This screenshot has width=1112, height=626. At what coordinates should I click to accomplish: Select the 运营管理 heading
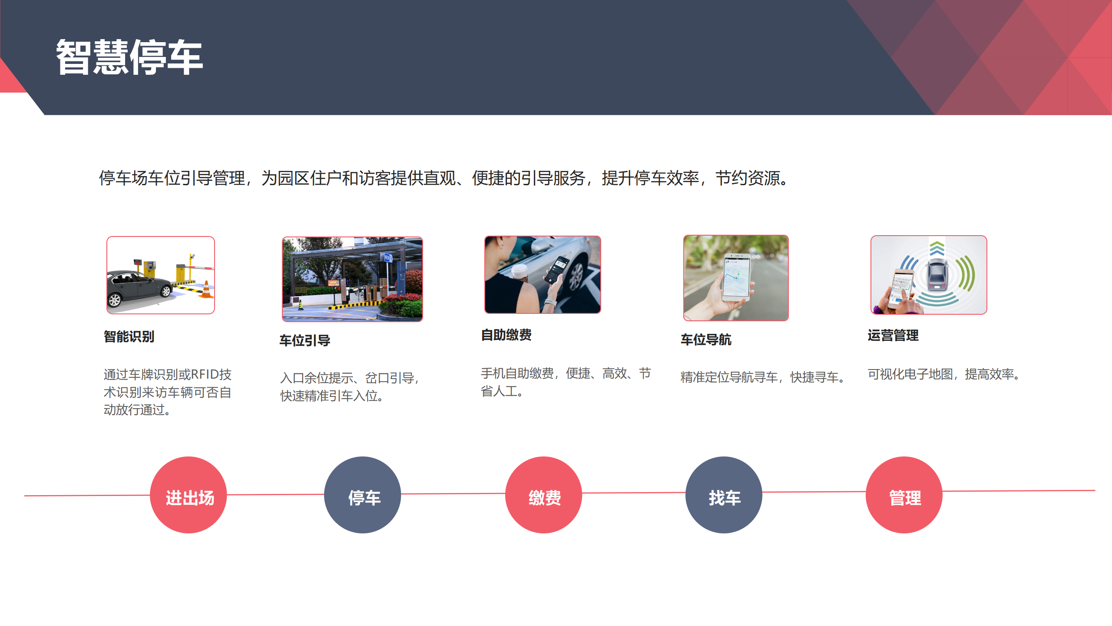click(x=893, y=336)
